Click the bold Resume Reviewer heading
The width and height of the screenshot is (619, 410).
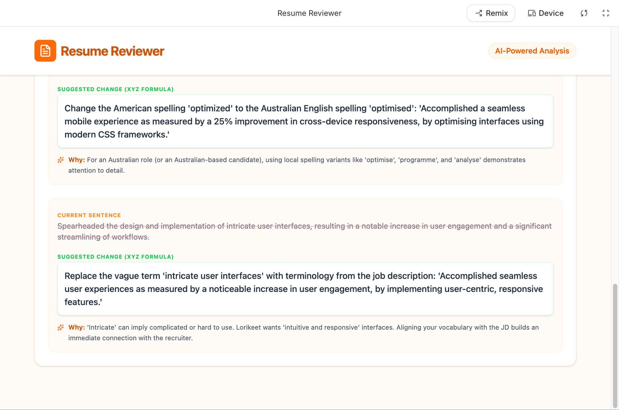click(x=112, y=51)
